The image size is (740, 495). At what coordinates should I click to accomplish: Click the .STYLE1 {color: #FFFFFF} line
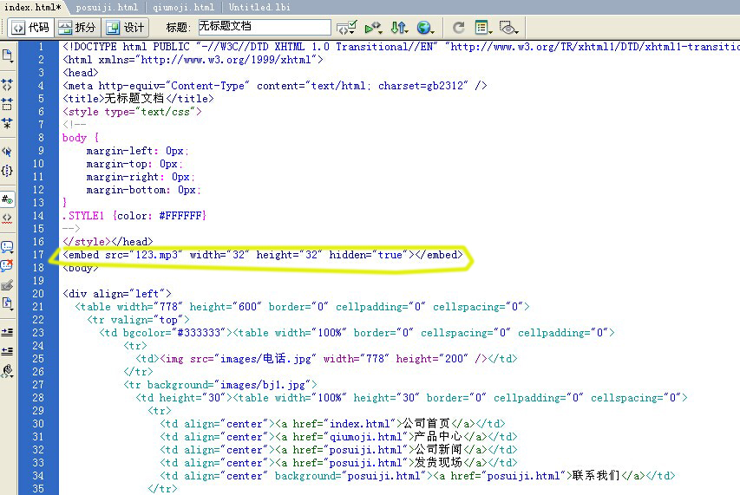click(134, 216)
